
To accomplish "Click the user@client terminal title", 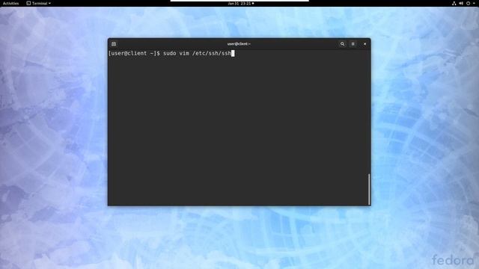I will (239, 44).
